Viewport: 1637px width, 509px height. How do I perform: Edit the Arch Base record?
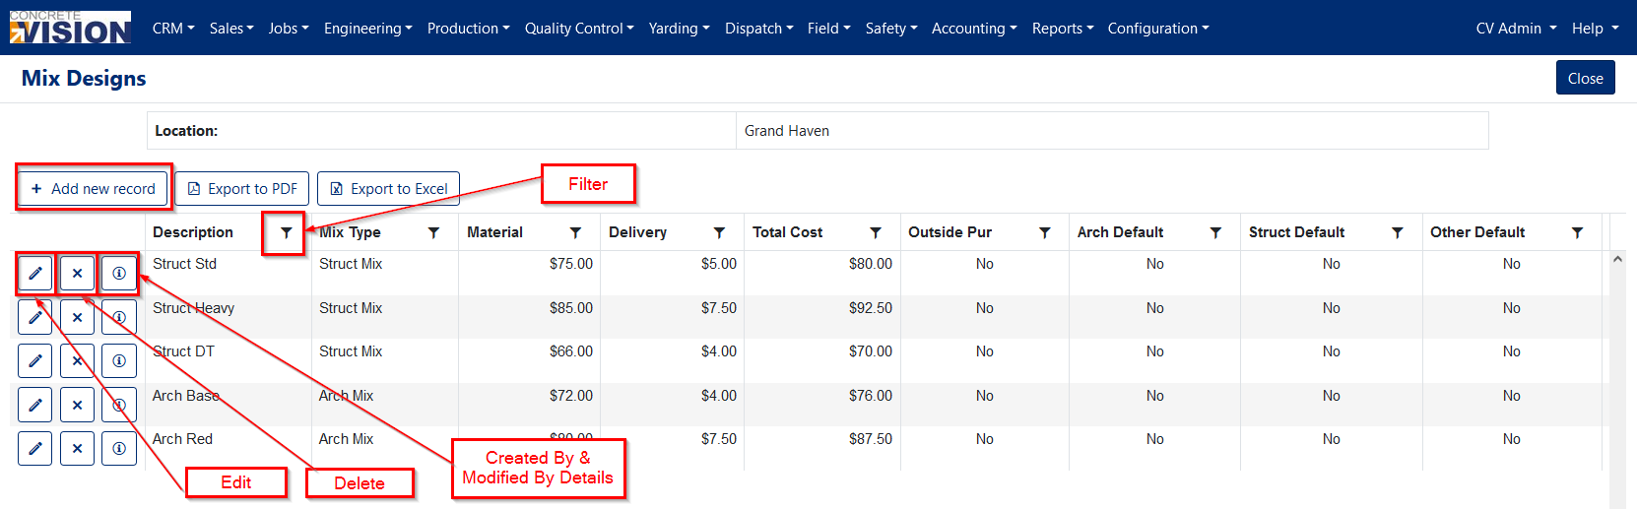click(35, 405)
